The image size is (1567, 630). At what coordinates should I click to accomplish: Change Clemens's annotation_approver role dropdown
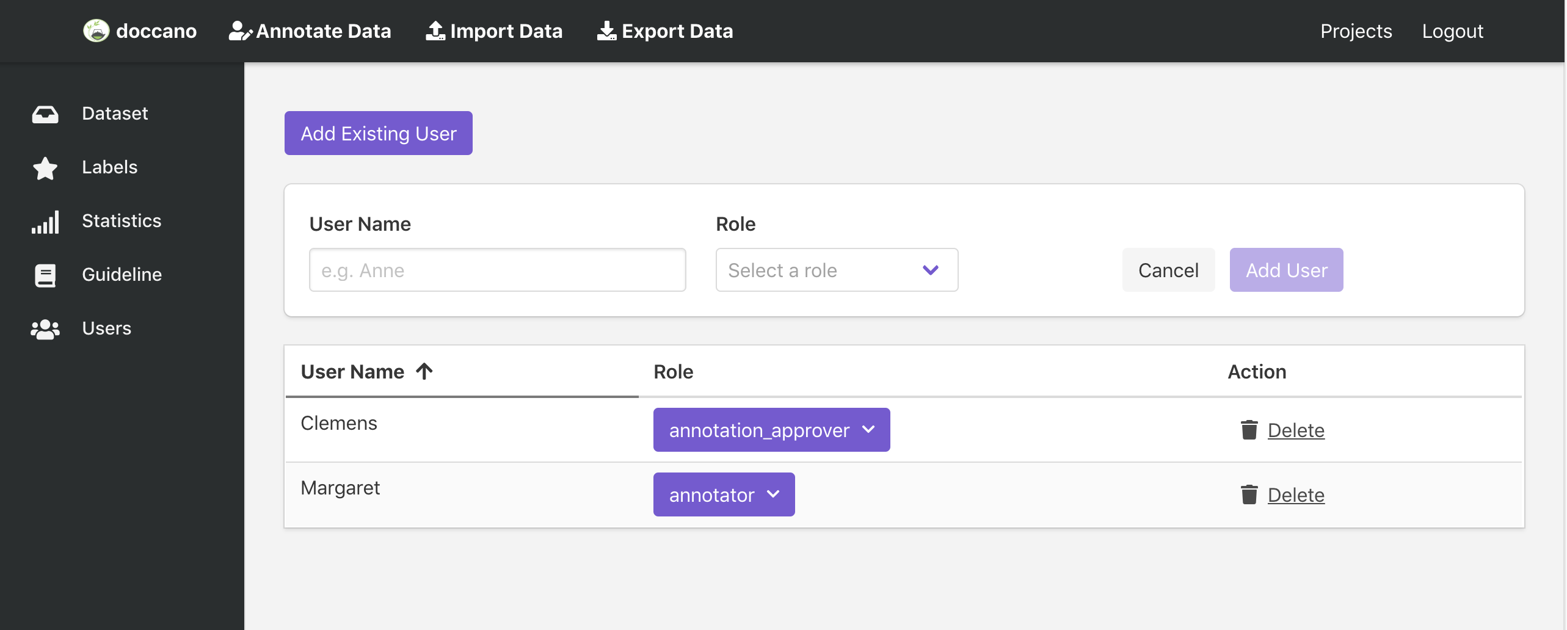771,430
